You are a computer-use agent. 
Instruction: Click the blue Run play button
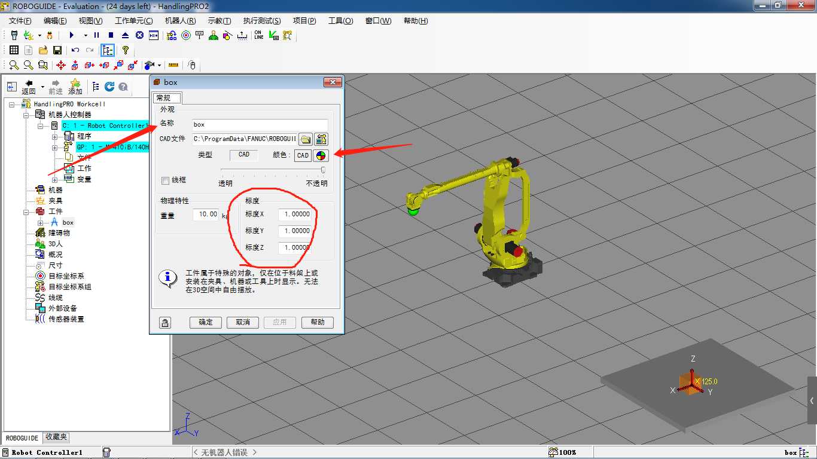coord(72,35)
